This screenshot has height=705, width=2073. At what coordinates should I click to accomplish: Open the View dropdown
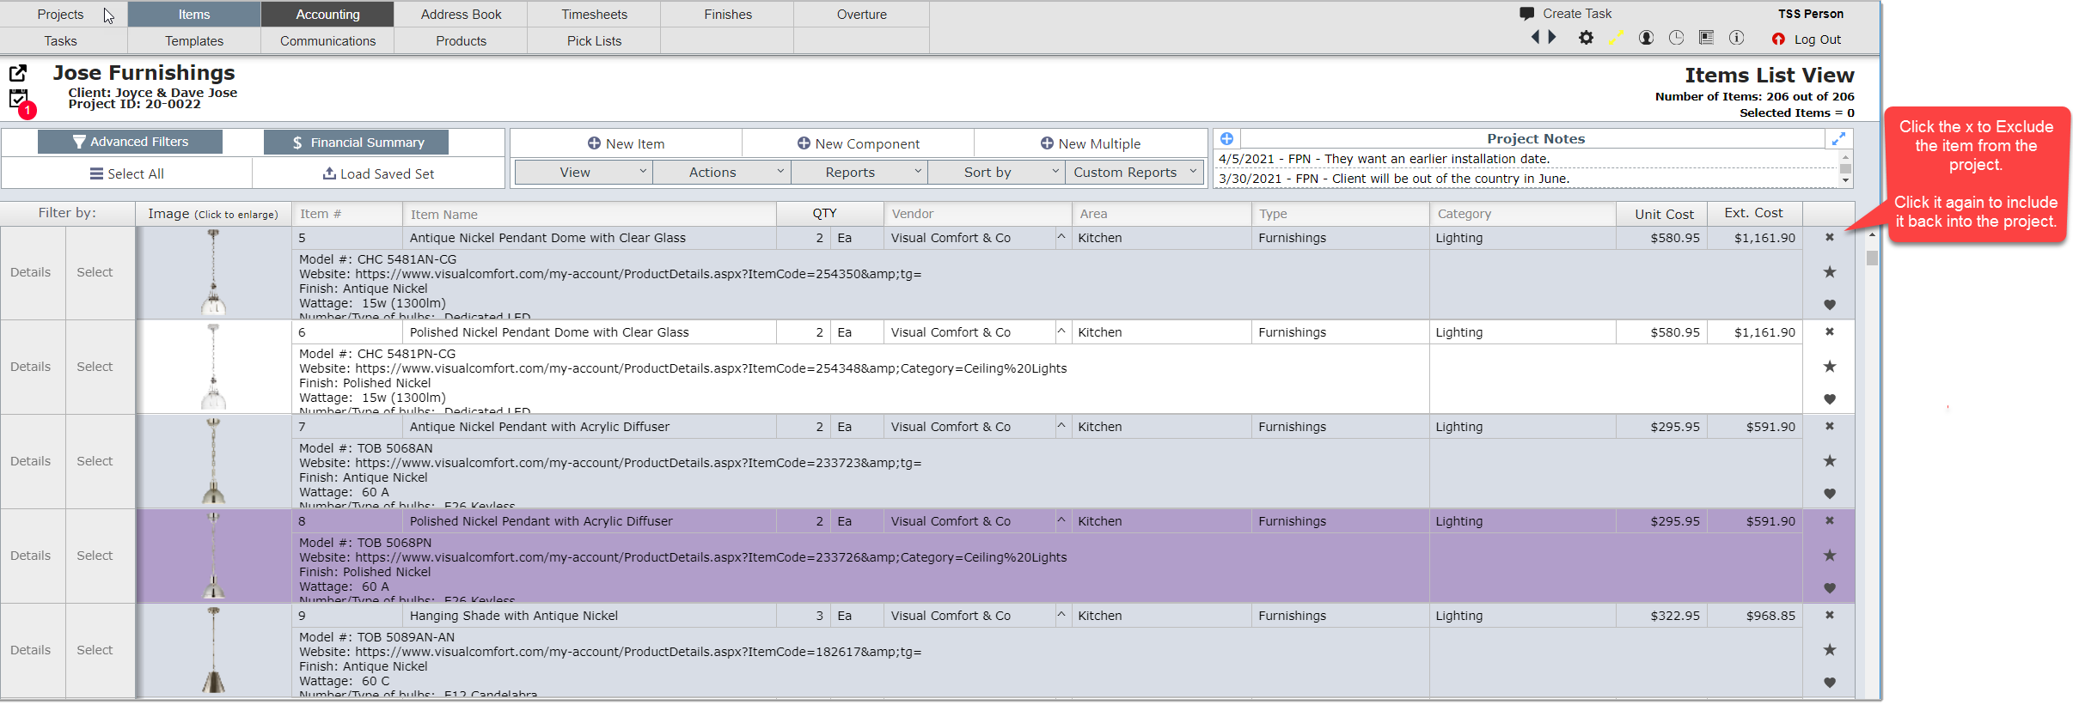point(584,173)
